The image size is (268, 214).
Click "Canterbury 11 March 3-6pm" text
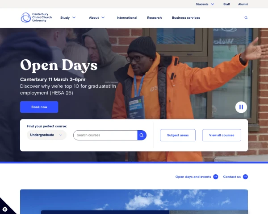point(53,79)
